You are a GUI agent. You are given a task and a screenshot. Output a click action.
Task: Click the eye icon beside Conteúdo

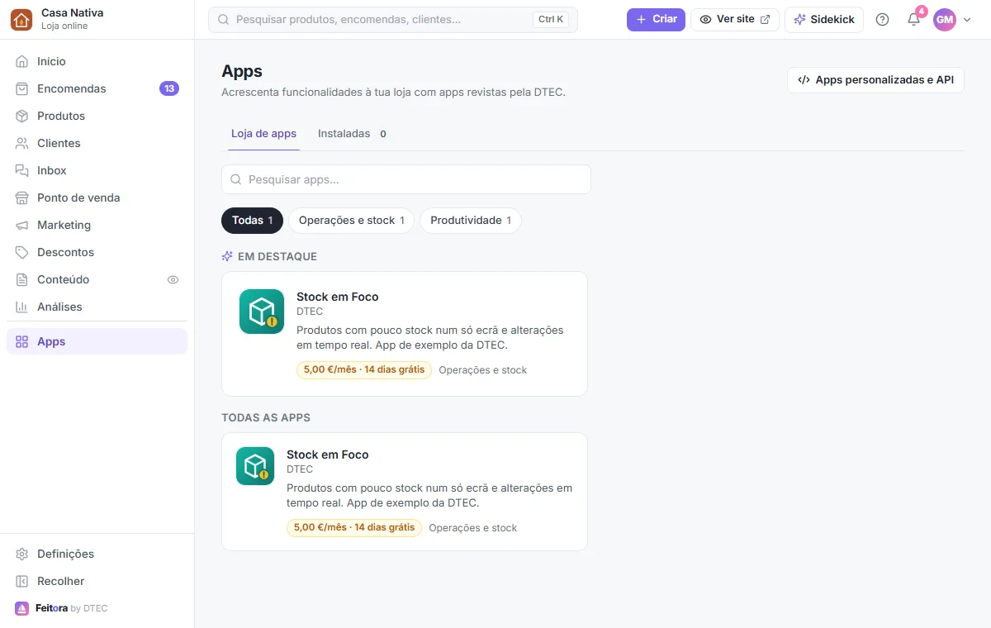tap(173, 279)
